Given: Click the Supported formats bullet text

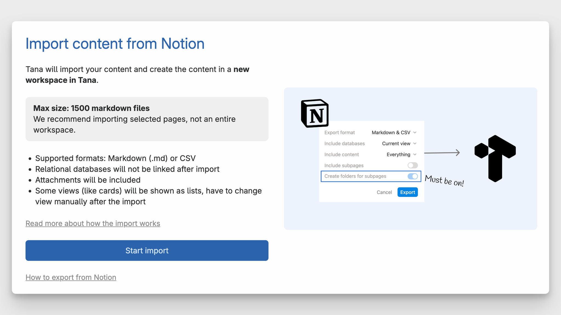Looking at the screenshot, I should pyautogui.click(x=115, y=158).
